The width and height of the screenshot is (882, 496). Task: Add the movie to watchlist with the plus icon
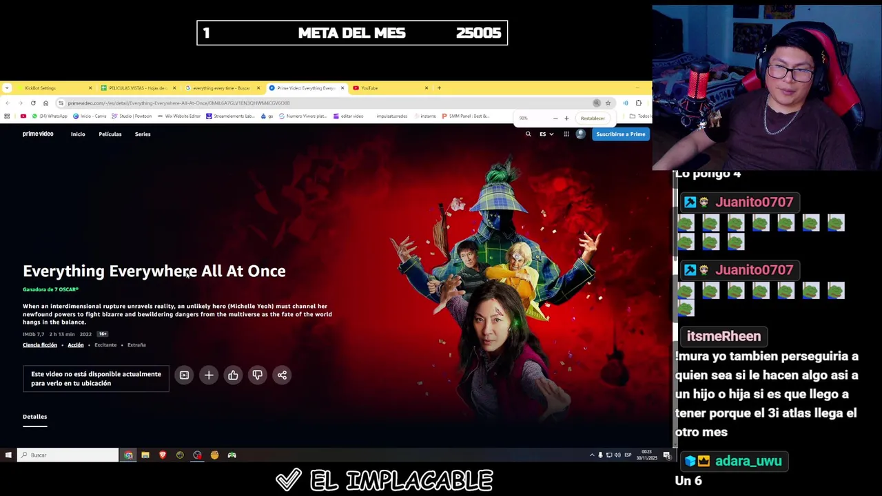click(x=209, y=375)
